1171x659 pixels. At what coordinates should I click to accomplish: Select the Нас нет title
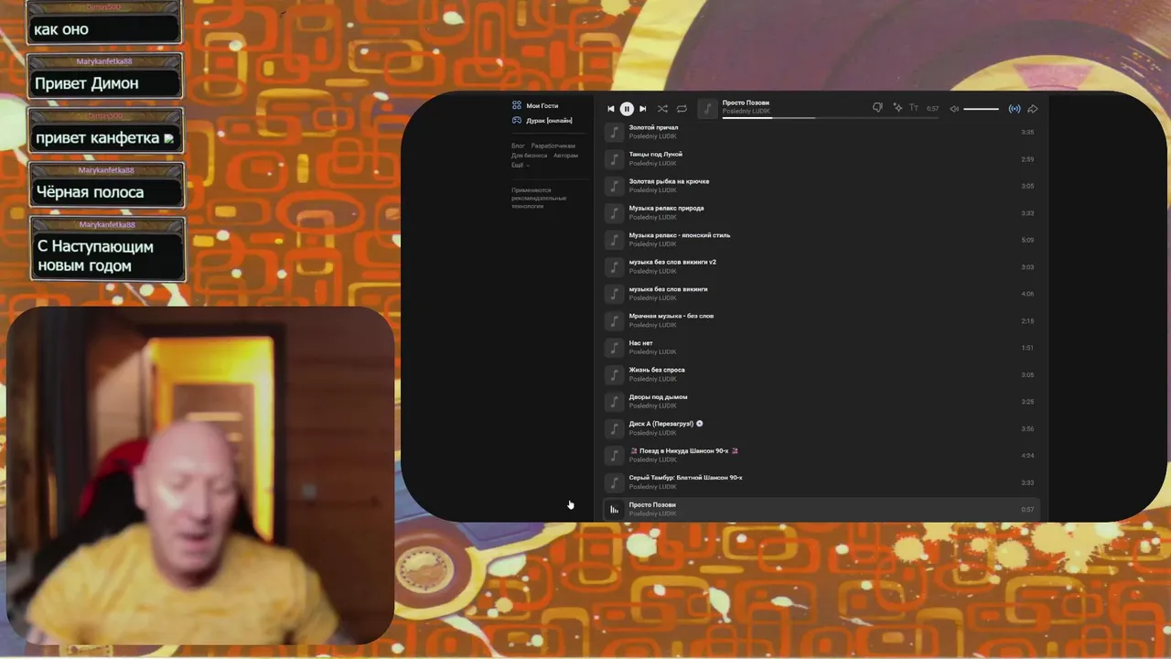coord(640,343)
